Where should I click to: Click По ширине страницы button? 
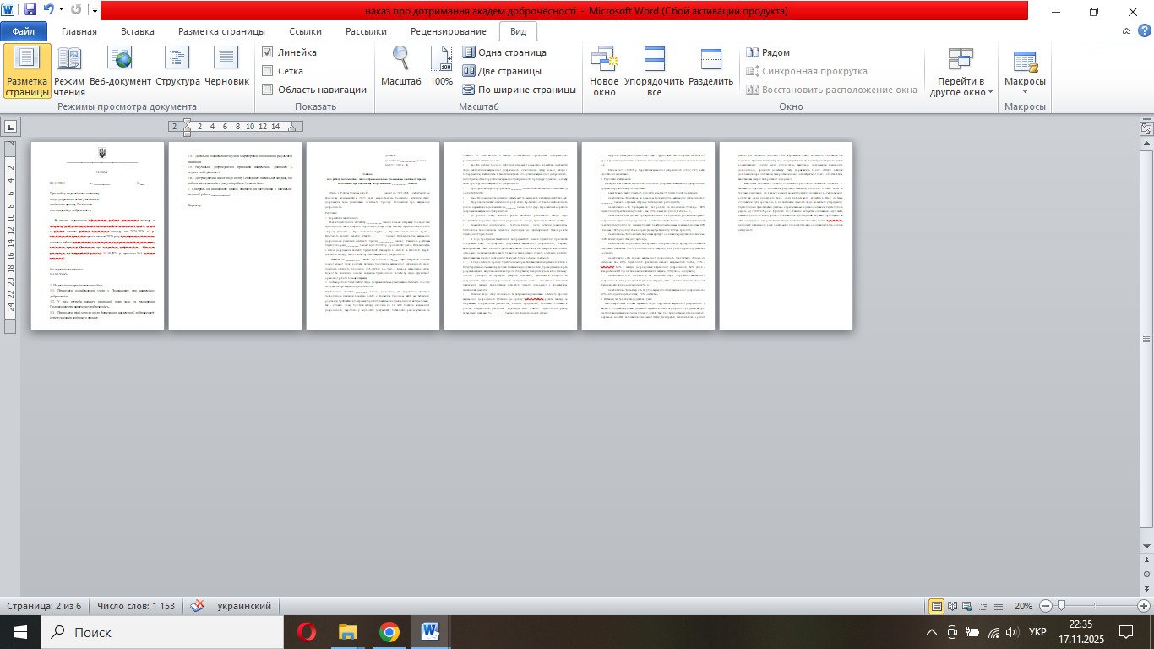518,90
